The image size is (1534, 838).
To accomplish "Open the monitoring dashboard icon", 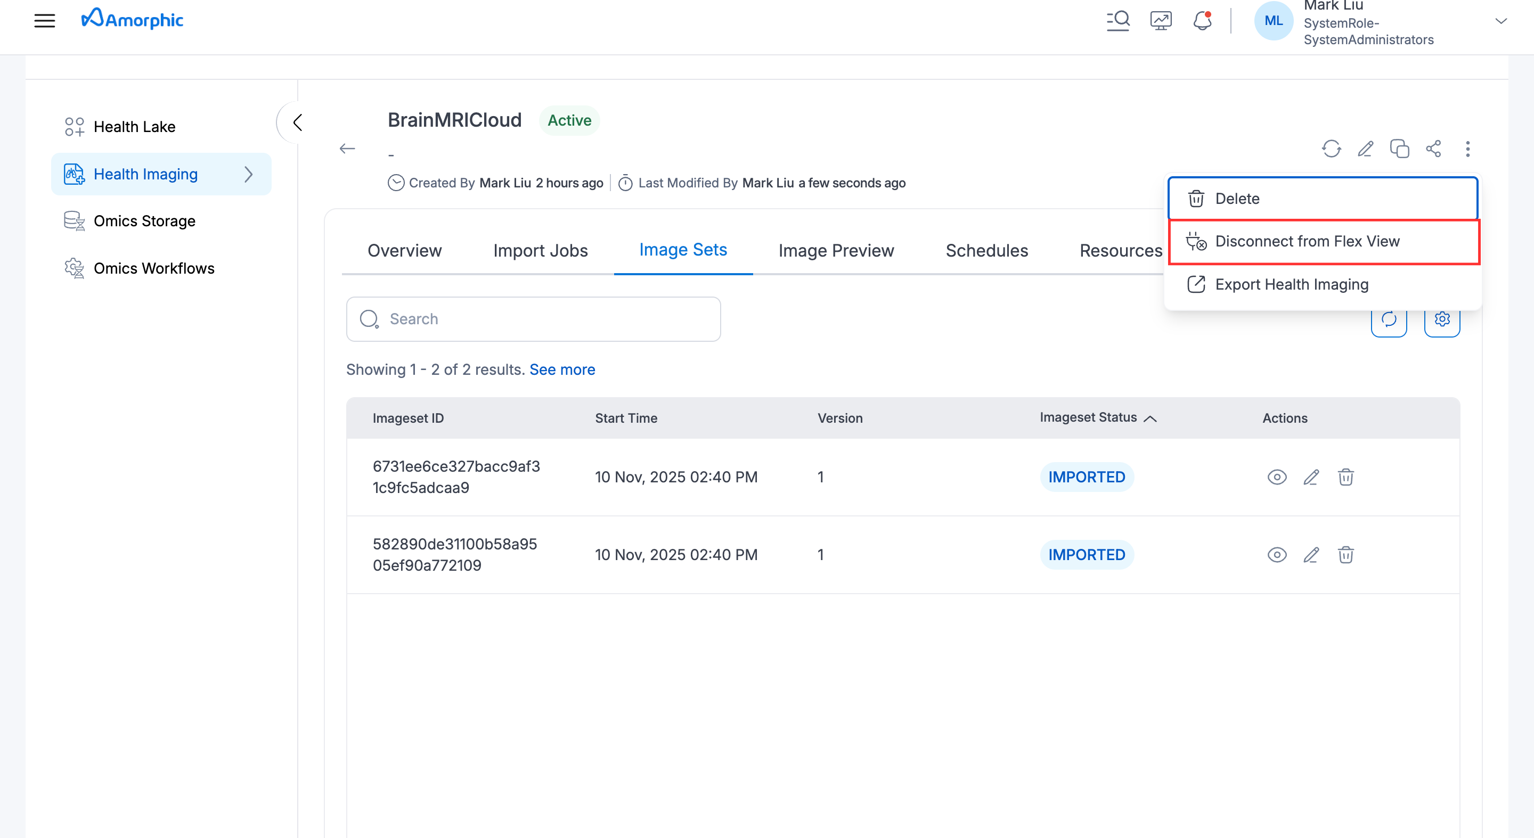I will pos(1160,21).
